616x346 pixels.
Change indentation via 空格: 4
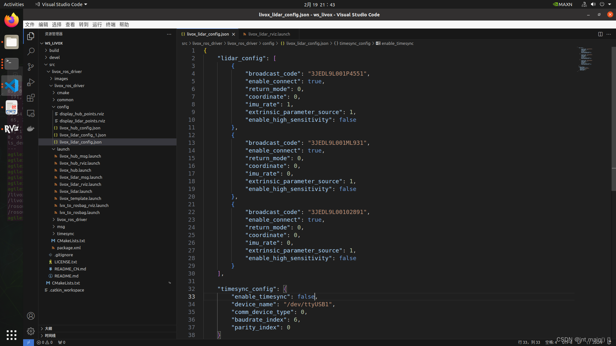pos(551,342)
